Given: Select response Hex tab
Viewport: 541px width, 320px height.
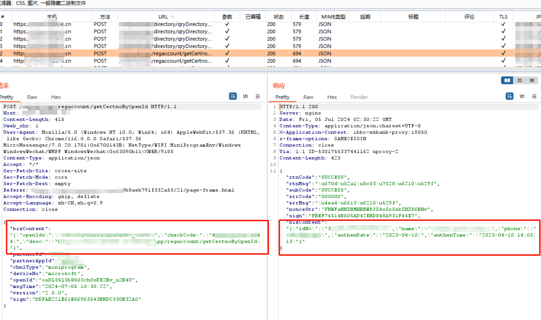Looking at the screenshot, I should (332, 97).
